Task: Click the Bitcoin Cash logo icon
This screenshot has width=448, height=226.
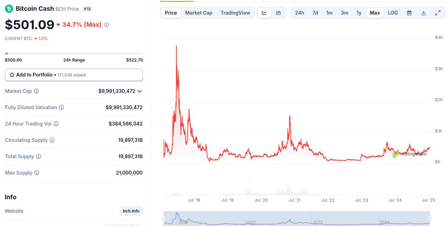Action: pos(9,9)
